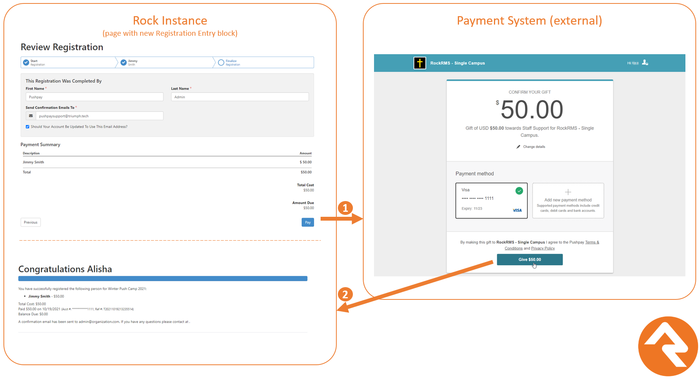
Task: Click the blue progress bar under Congratulations
Action: tap(163, 279)
